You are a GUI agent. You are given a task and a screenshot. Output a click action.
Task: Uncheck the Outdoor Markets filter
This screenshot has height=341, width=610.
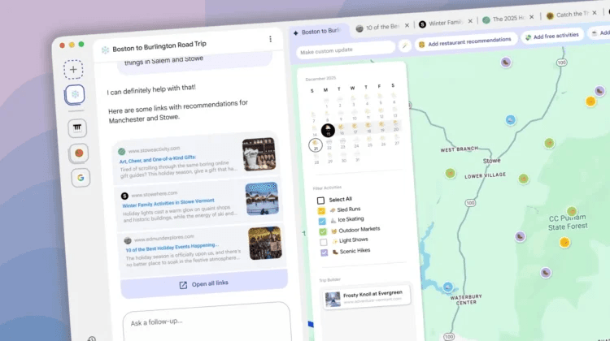tap(323, 232)
